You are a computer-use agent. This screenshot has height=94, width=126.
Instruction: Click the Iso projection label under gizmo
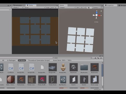96,22
